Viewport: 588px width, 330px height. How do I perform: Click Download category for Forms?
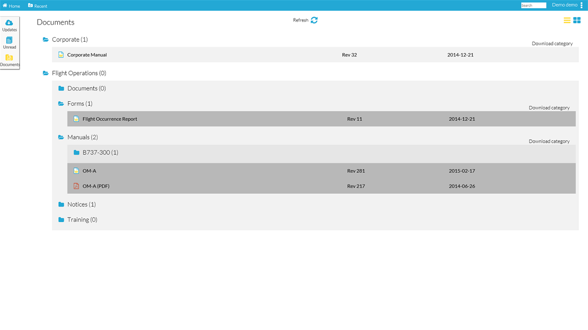click(x=549, y=108)
